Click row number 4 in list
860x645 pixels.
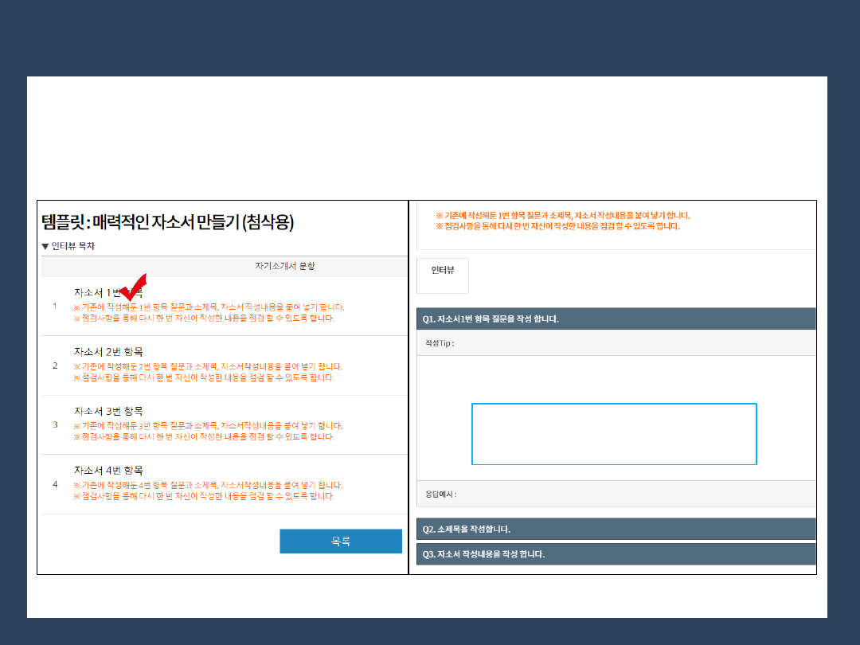click(x=55, y=484)
